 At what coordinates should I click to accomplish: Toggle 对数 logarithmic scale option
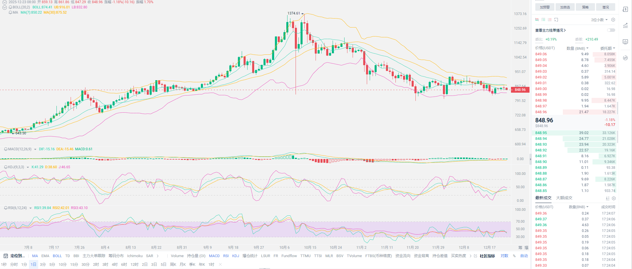coord(504,256)
